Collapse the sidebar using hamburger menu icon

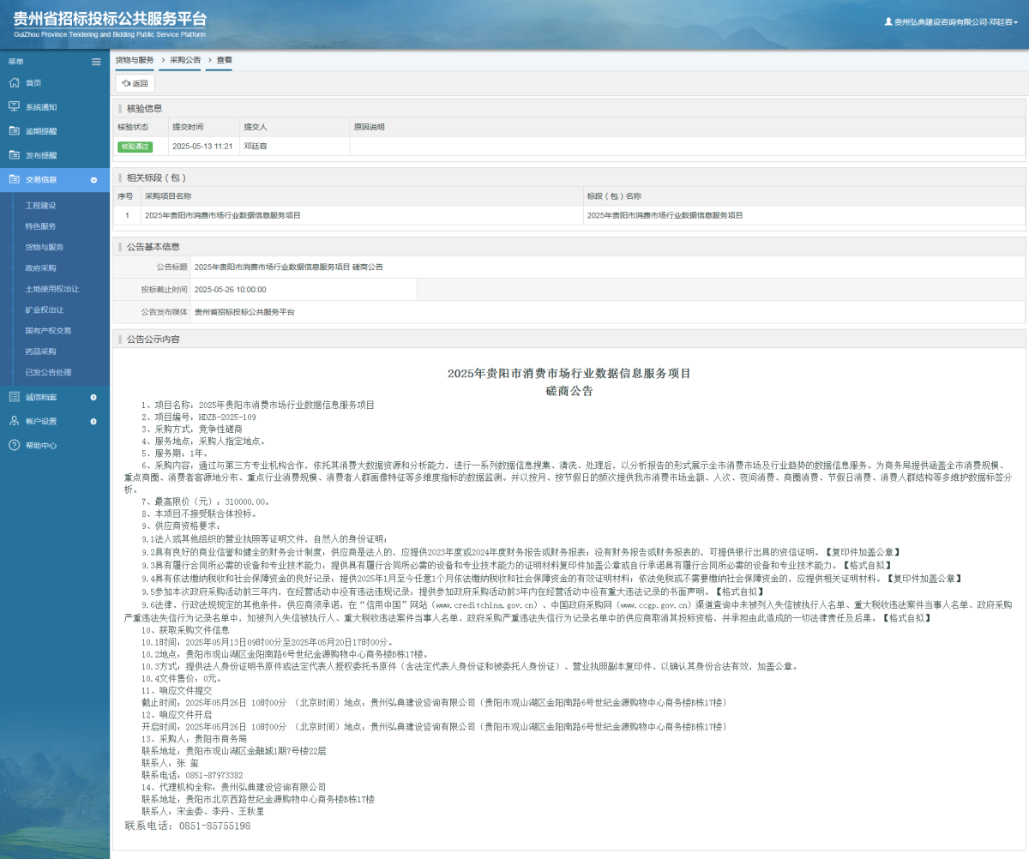[96, 62]
